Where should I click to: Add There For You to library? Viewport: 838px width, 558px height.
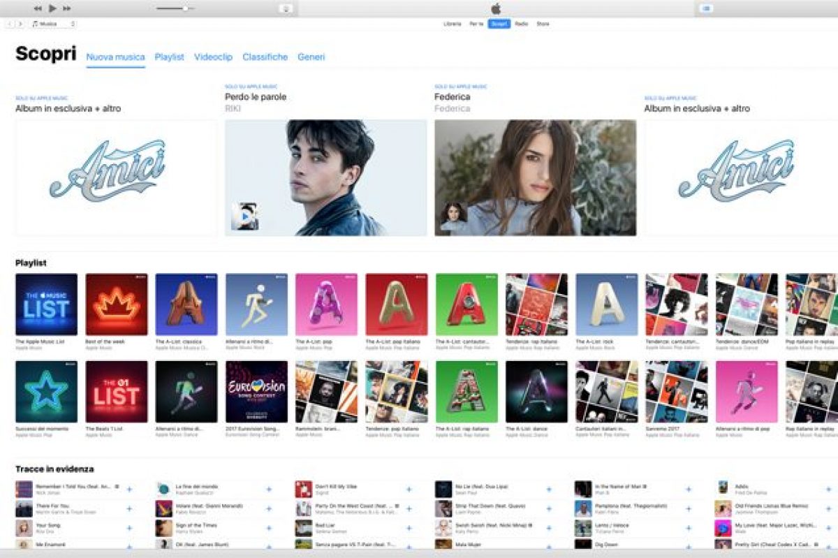tap(129, 508)
